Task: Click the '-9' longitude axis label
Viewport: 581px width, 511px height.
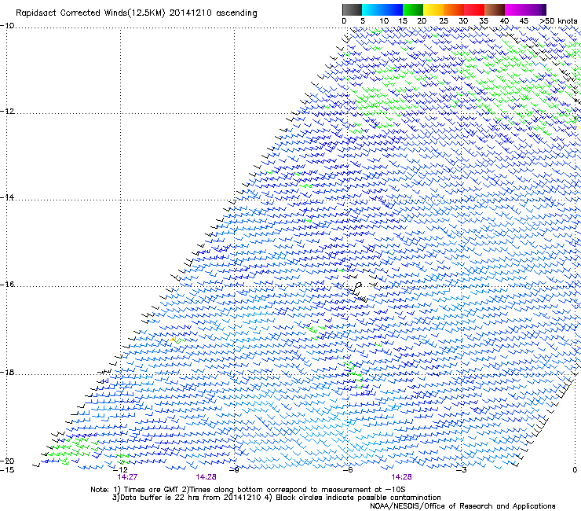Action: [234, 470]
